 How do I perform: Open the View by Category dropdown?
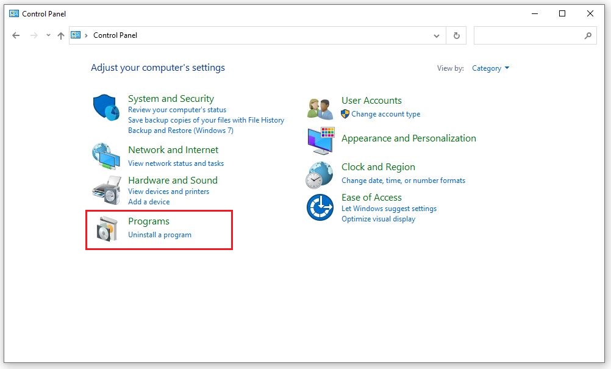tap(491, 68)
